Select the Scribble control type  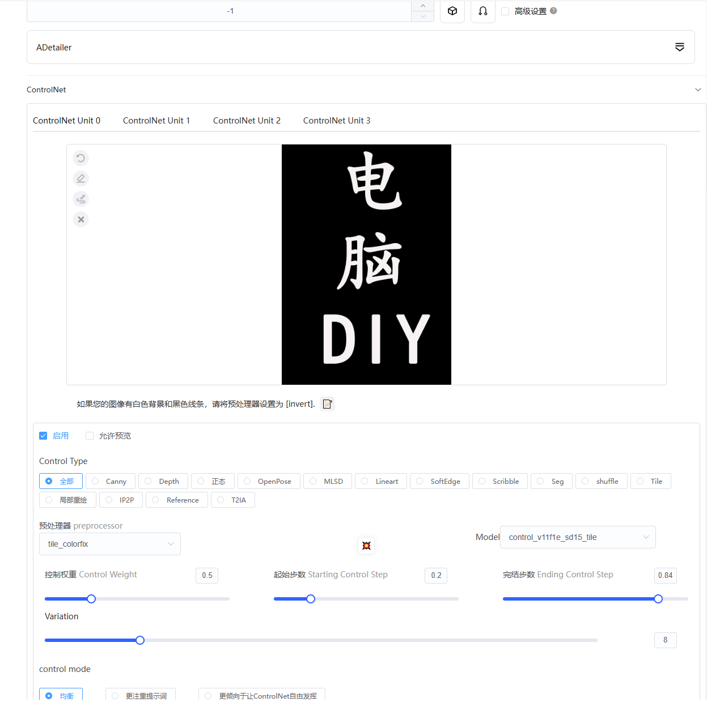point(500,481)
